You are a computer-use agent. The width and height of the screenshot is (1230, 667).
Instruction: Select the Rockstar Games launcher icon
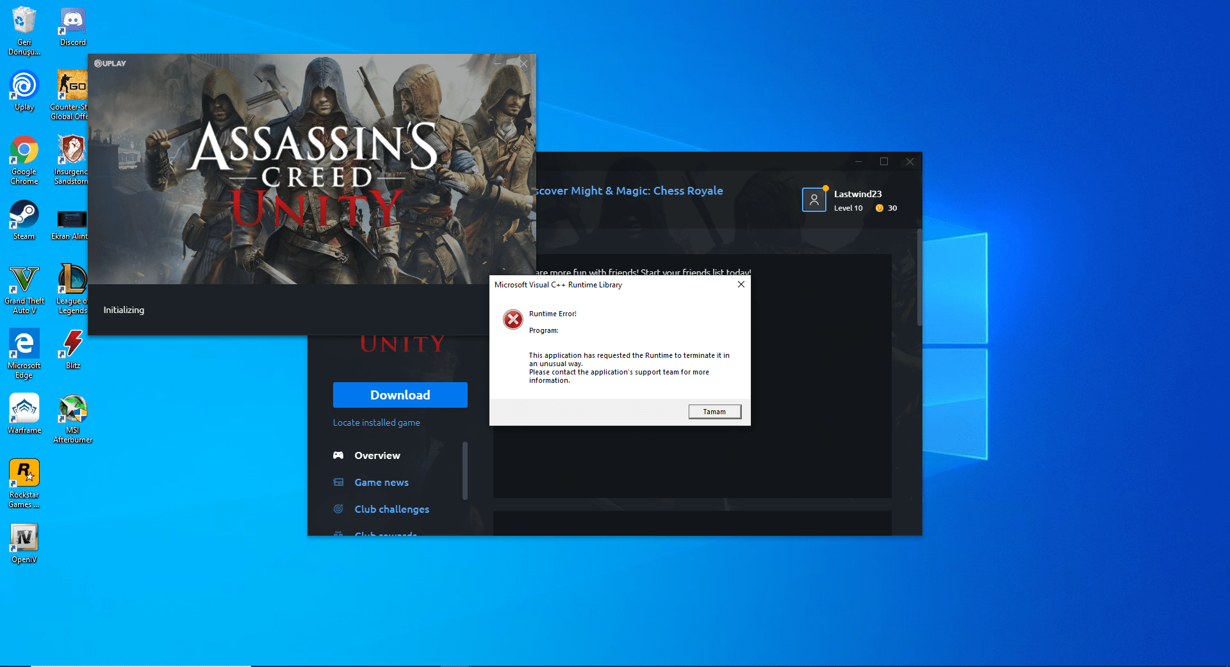pyautogui.click(x=24, y=483)
